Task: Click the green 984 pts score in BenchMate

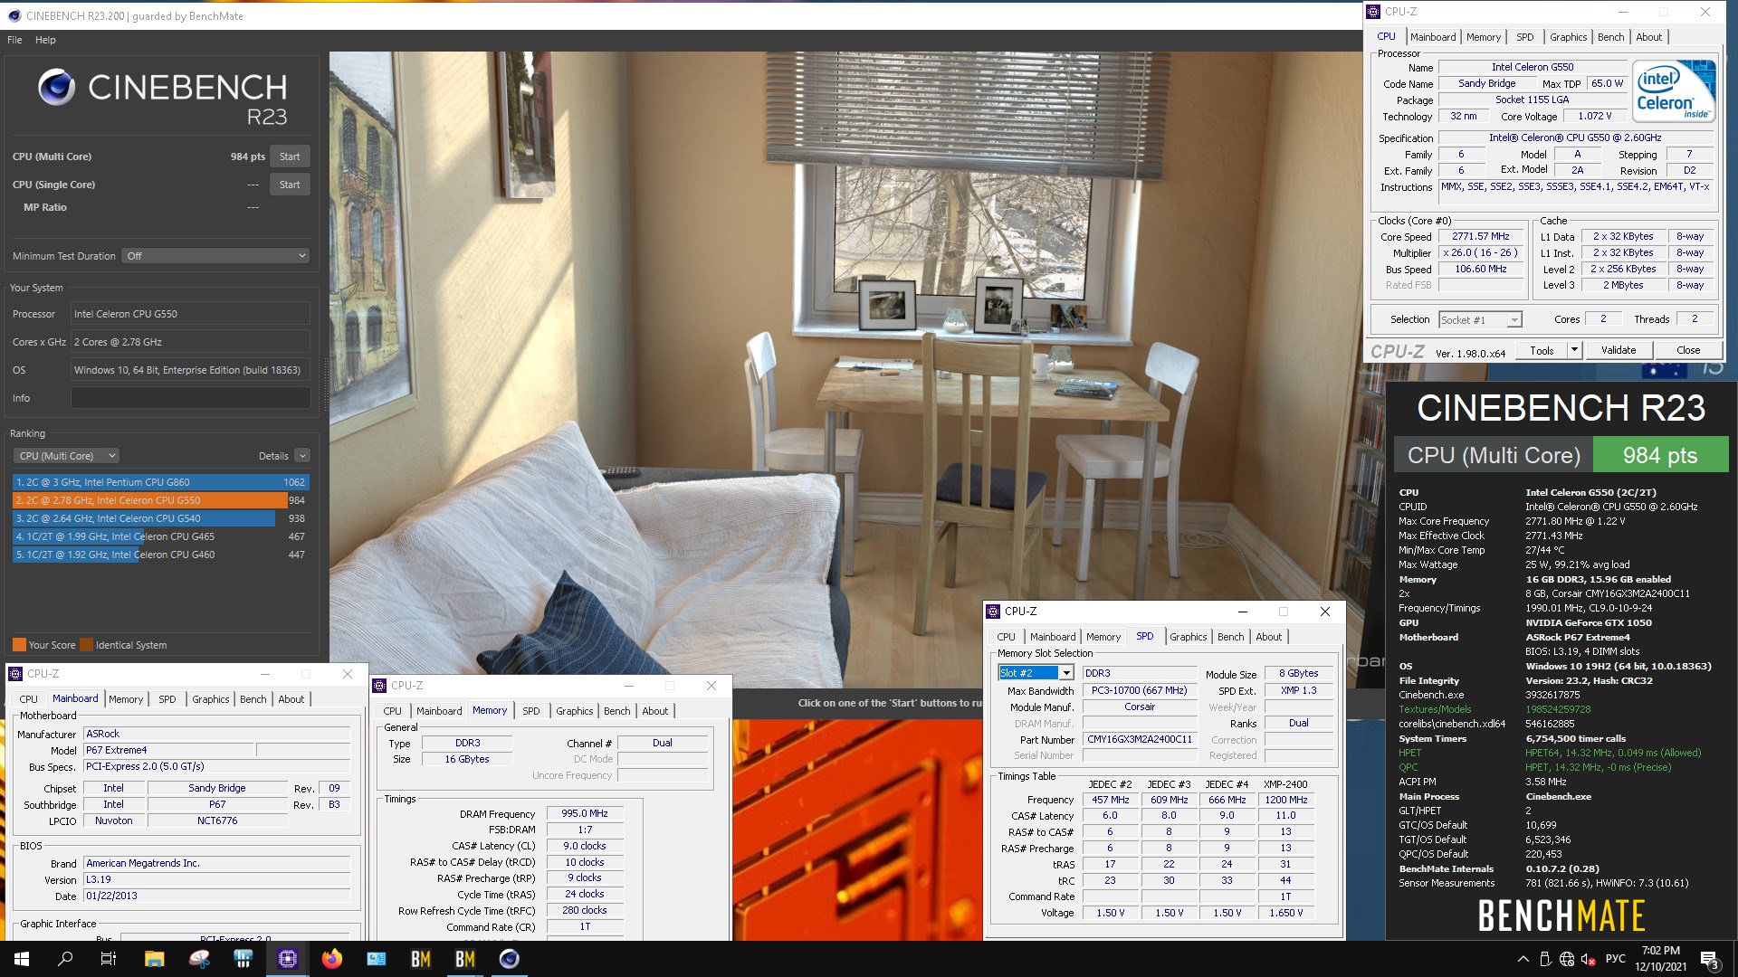Action: click(x=1660, y=455)
